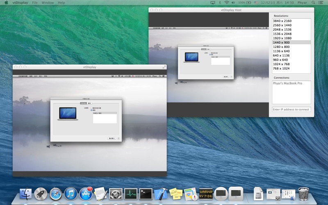Open Terminal icon in Dock
The width and height of the screenshot is (328, 205).
146,194
